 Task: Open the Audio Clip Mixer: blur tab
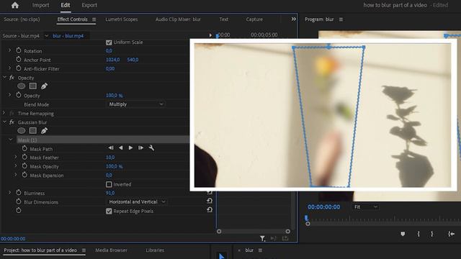pyautogui.click(x=178, y=19)
